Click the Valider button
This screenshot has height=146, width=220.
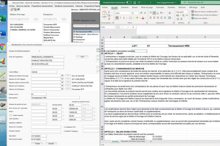click(37, 143)
